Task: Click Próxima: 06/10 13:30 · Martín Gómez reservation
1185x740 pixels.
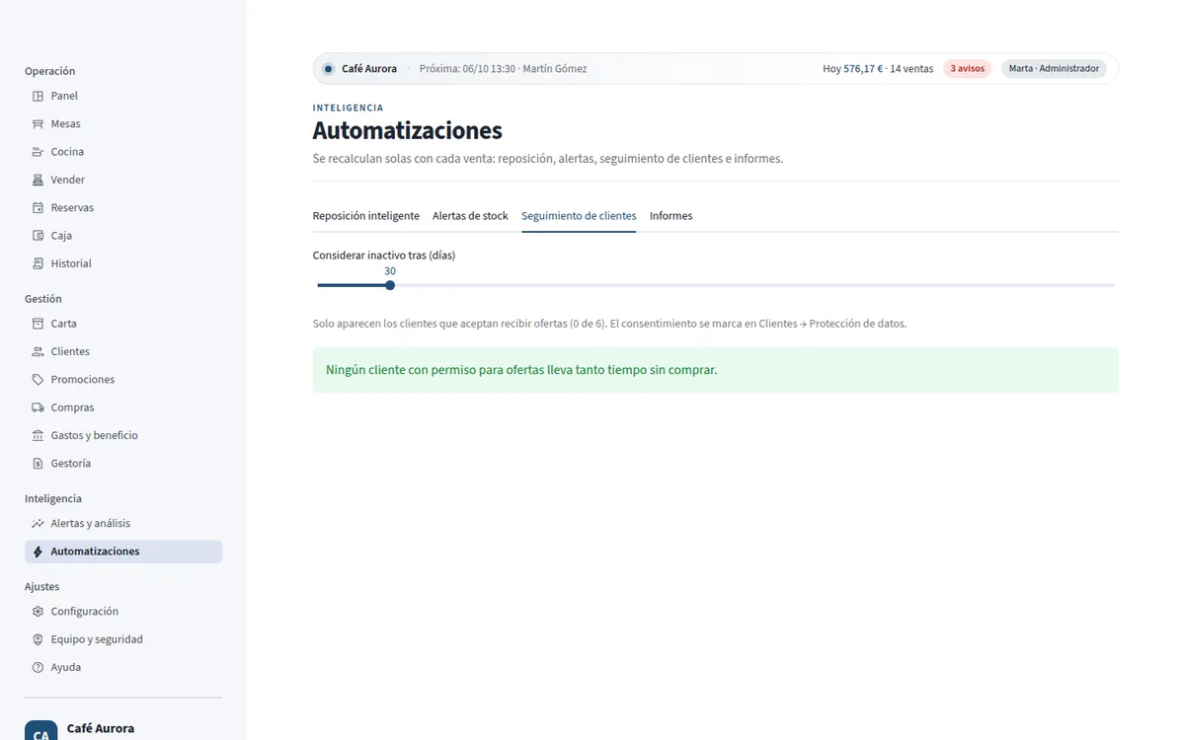Action: pos(503,69)
